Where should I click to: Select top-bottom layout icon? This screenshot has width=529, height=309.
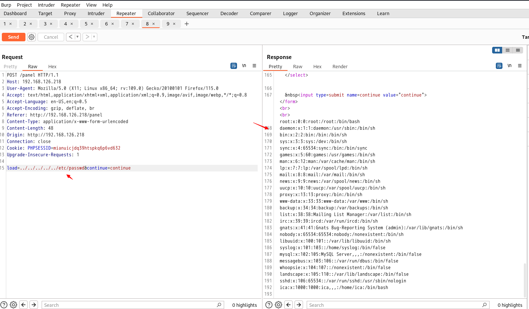click(508, 50)
